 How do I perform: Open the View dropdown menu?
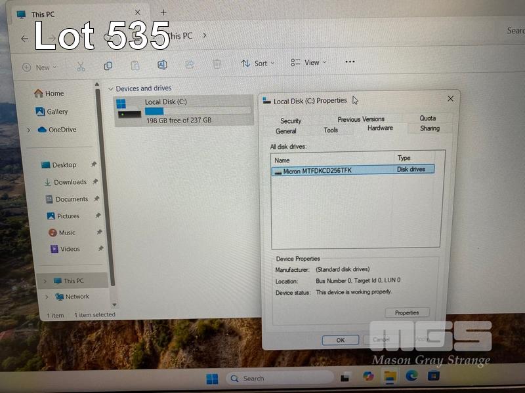pyautogui.click(x=308, y=63)
